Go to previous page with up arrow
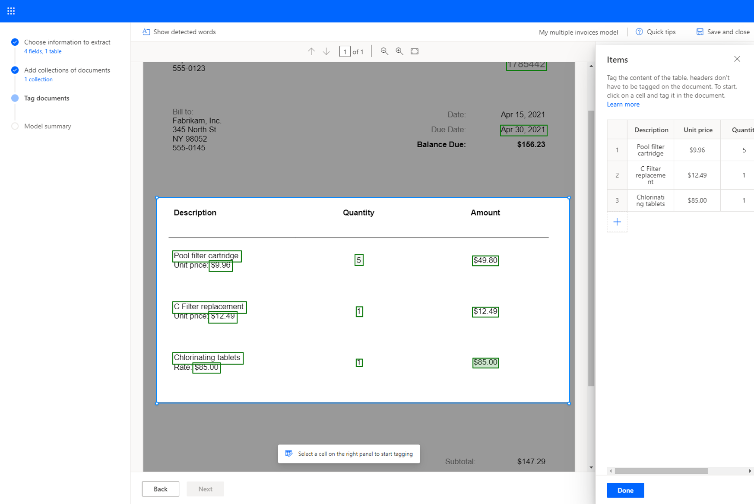The height and width of the screenshot is (504, 754). (311, 51)
